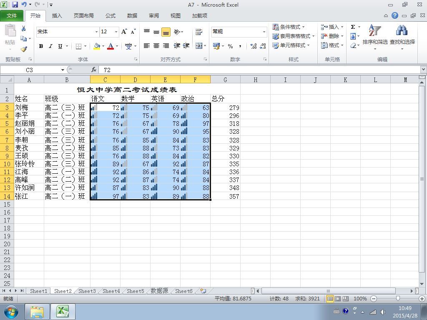Select all cells with corner button

[x=7, y=80]
